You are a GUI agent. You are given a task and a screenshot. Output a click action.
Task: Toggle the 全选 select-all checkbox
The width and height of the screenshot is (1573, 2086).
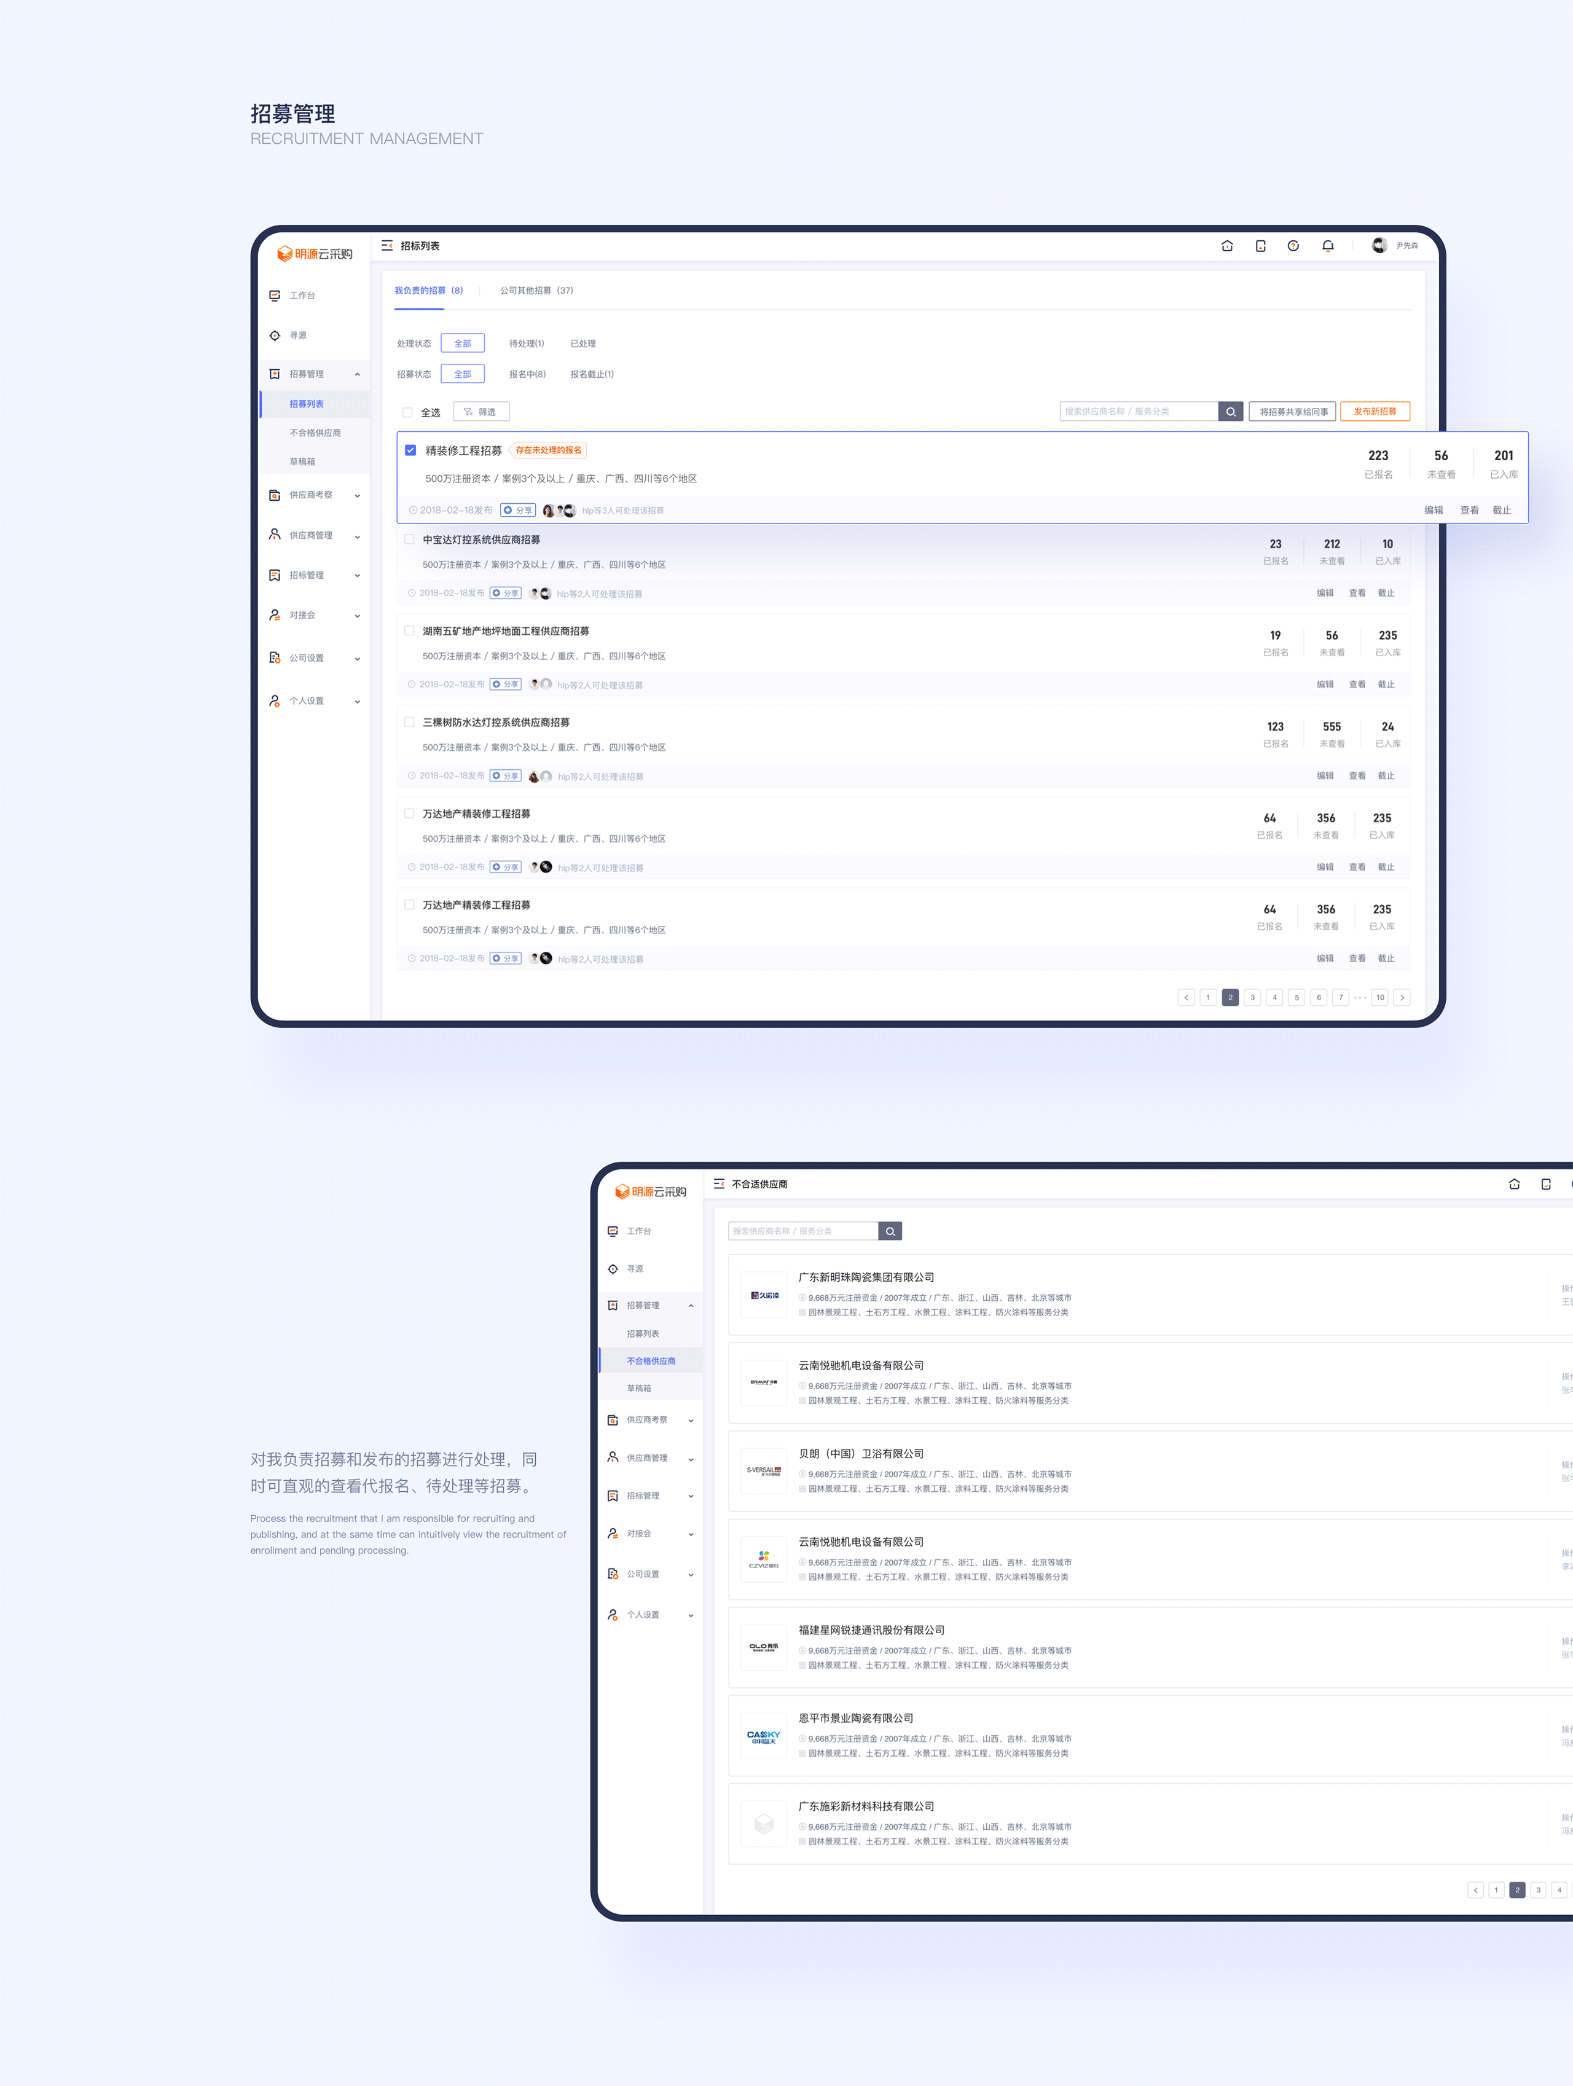point(407,413)
